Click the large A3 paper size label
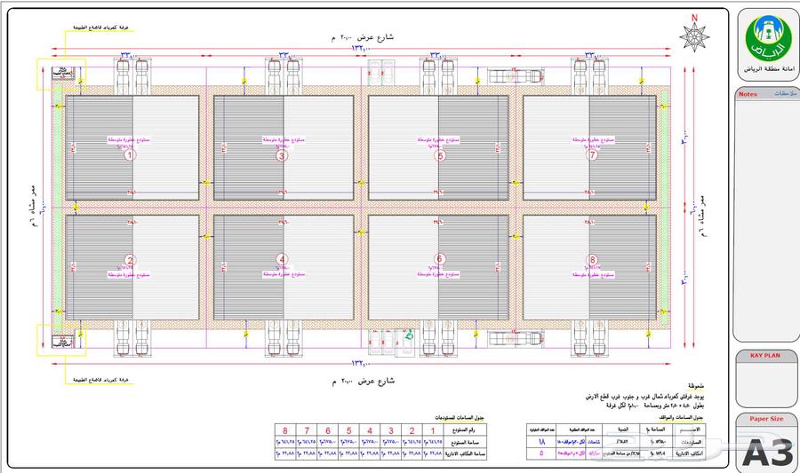 (x=766, y=453)
